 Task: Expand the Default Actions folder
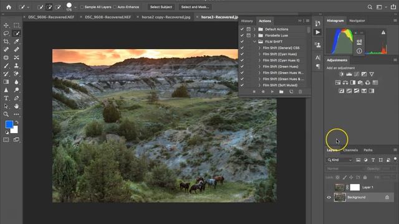(x=254, y=29)
